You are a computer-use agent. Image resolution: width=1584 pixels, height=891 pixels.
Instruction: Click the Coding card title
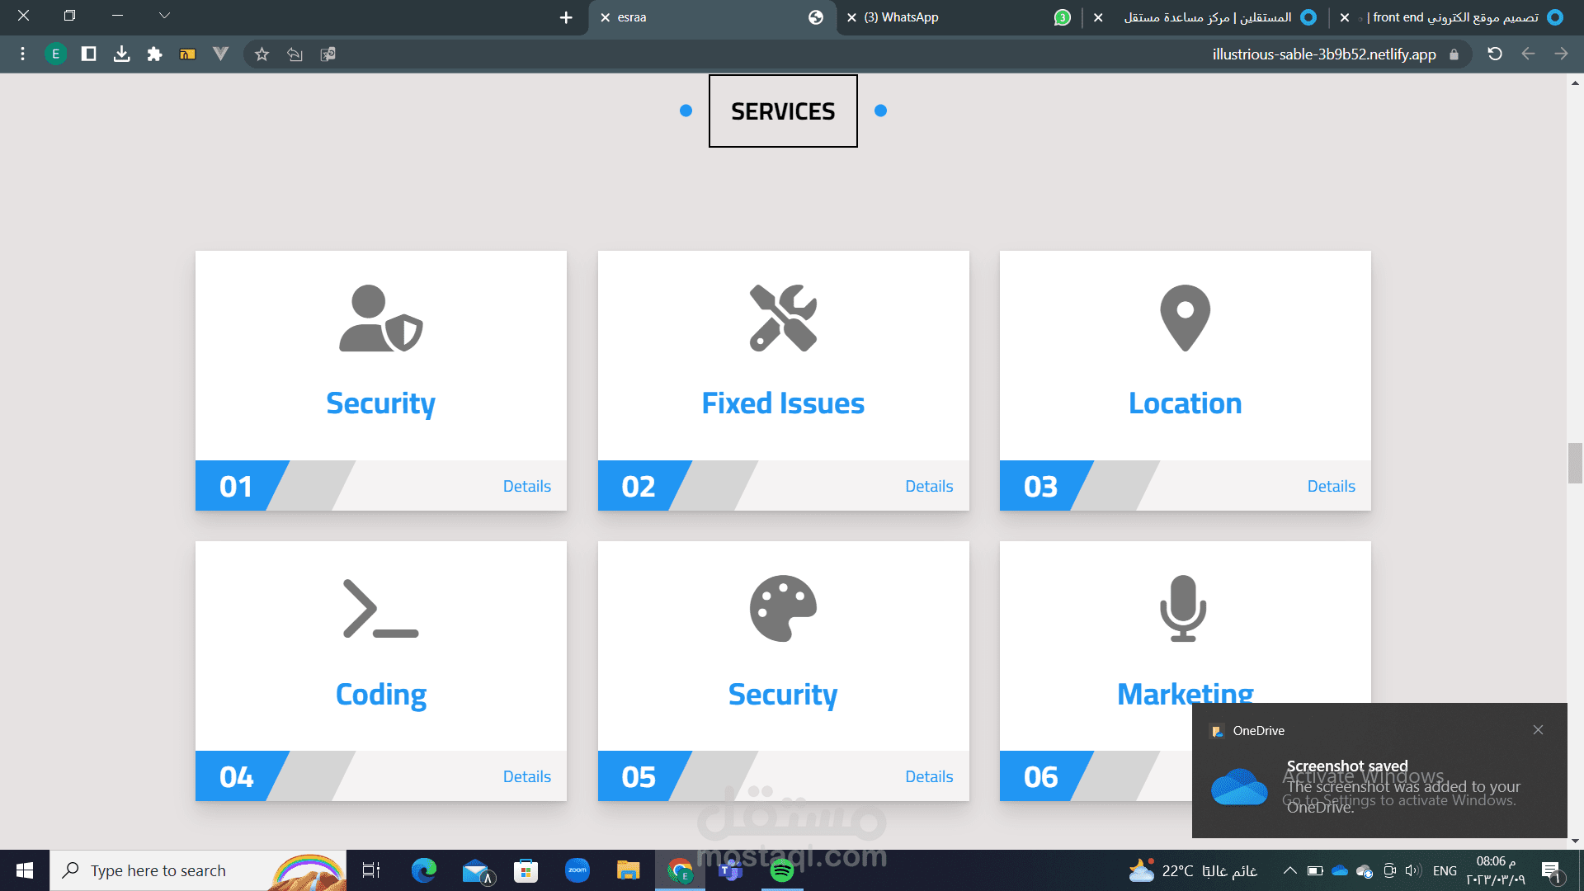(x=380, y=695)
